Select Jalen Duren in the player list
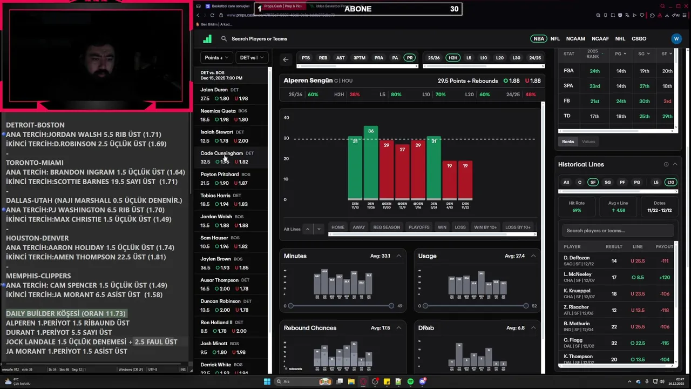 tap(231, 94)
